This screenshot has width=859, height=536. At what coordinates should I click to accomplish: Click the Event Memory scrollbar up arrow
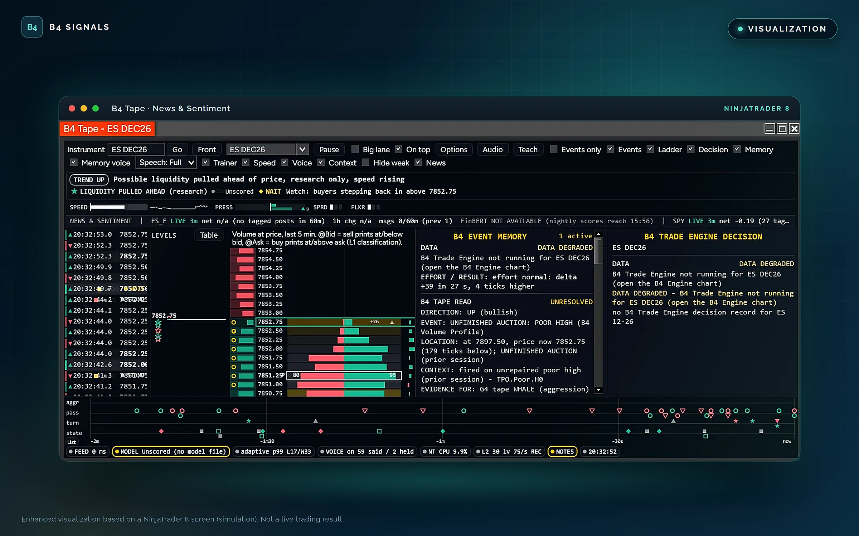[598, 234]
